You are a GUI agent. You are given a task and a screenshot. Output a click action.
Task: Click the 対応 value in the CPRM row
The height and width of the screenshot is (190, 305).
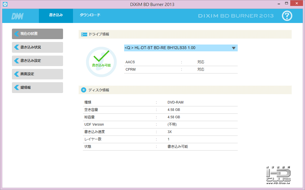coord(201,69)
